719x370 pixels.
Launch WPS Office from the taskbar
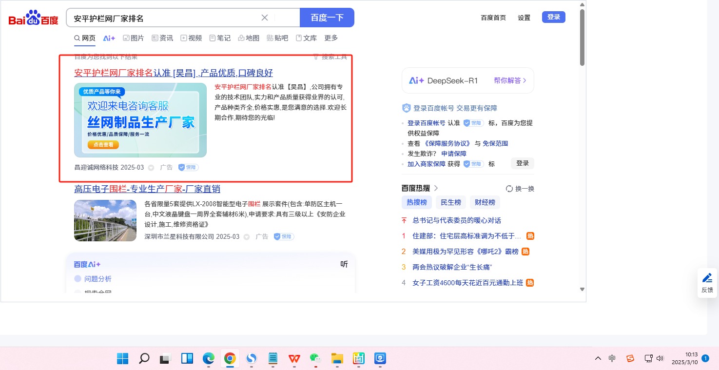pos(294,359)
